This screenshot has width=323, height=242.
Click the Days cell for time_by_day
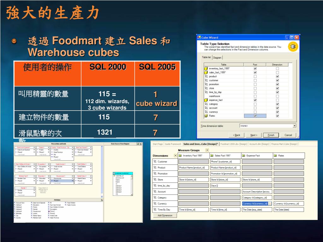(225, 186)
